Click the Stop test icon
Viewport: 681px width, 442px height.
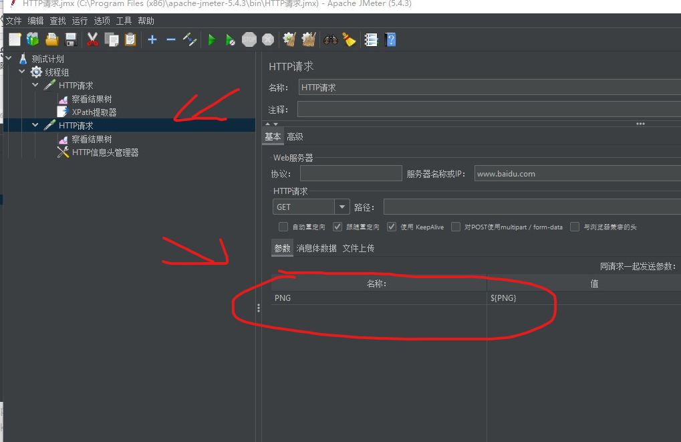[x=249, y=39]
